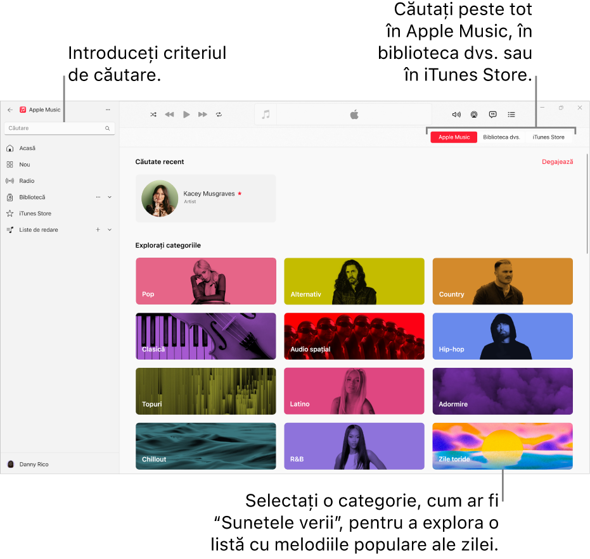
Task: Switch to the iTunes Store tab
Action: click(x=548, y=137)
